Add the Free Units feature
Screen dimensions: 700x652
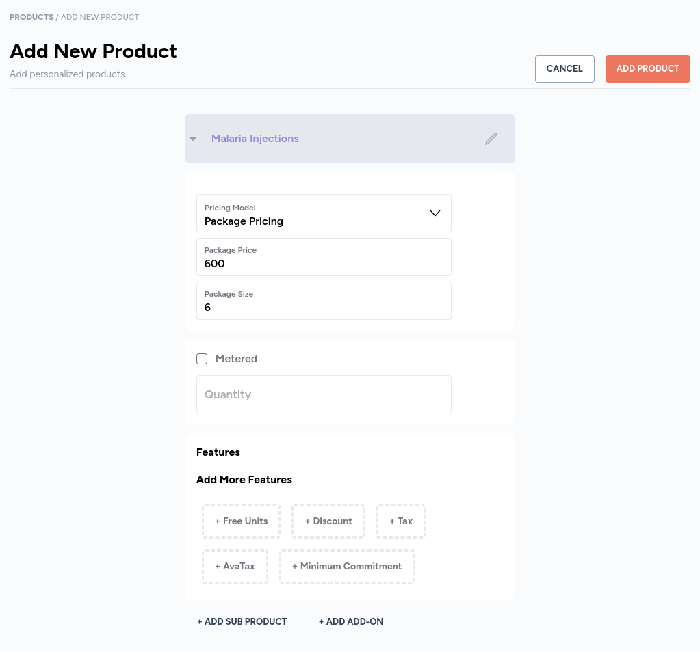[241, 521]
